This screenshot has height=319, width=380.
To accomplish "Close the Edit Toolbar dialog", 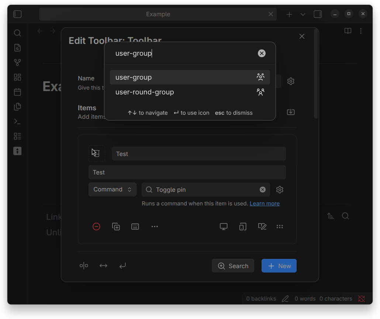I will (302, 37).
